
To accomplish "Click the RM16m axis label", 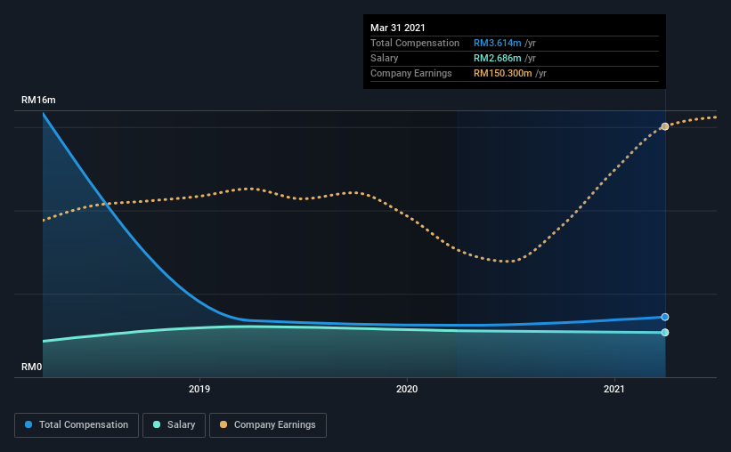I will click(x=38, y=101).
